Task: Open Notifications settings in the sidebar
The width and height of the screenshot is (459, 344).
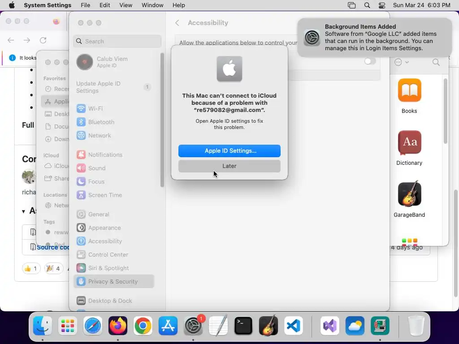Action: [x=113, y=155]
